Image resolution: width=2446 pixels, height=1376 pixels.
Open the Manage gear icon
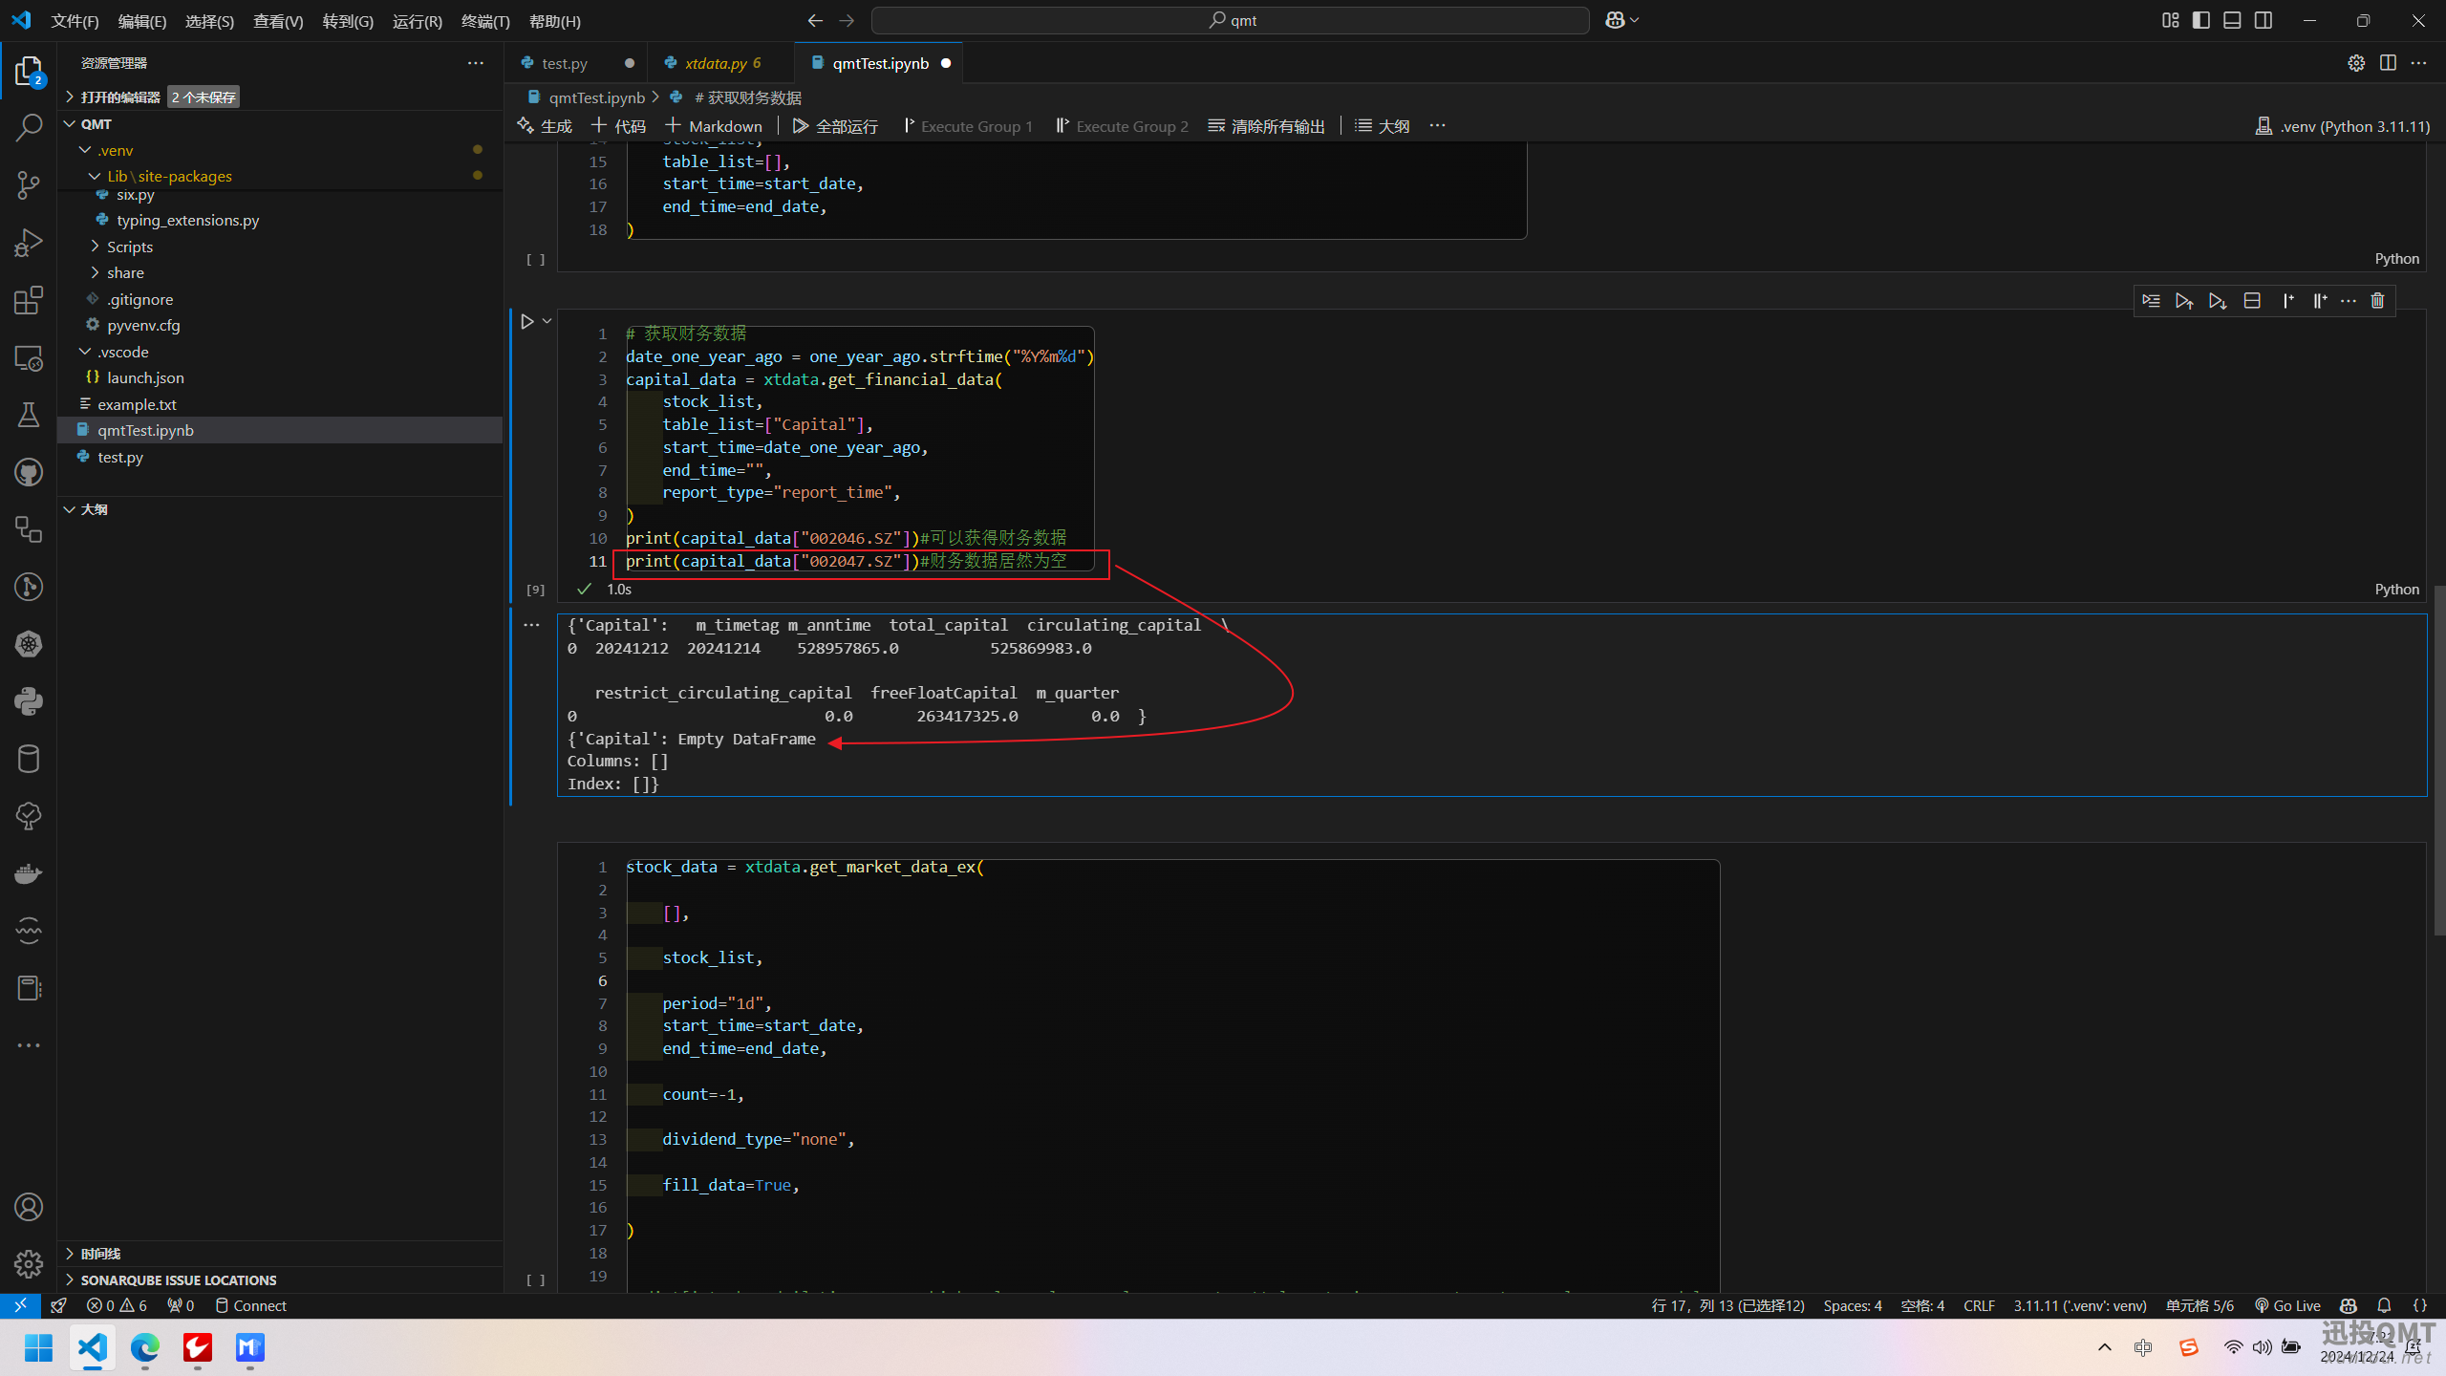(x=29, y=1264)
